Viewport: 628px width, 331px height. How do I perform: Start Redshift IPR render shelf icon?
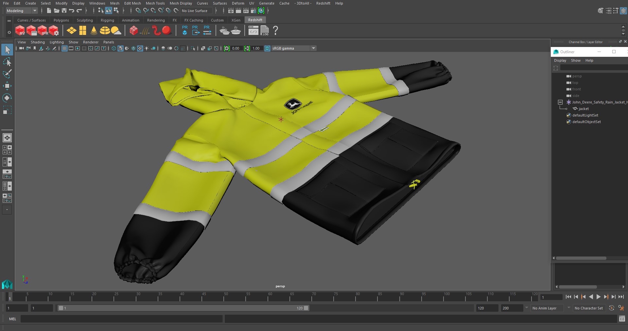coord(43,31)
